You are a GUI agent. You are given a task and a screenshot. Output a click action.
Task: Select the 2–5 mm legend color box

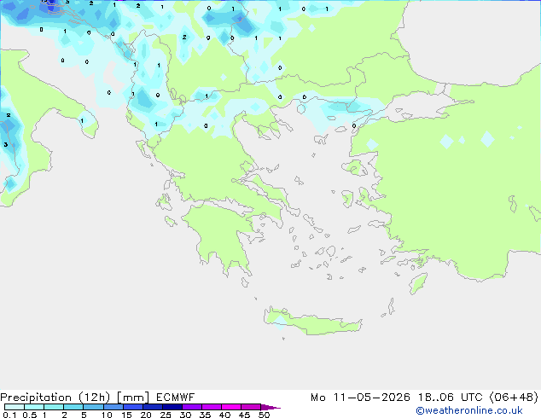coord(73,407)
